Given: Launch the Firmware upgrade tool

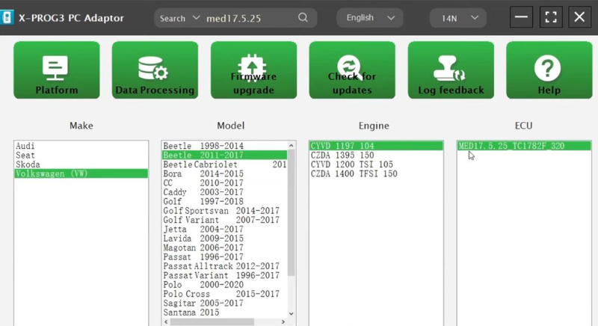Looking at the screenshot, I should pos(253,70).
